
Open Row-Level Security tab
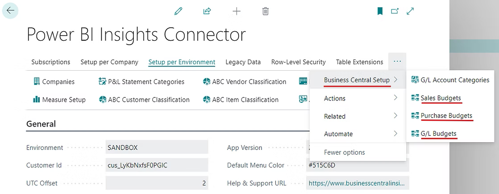[298, 62]
